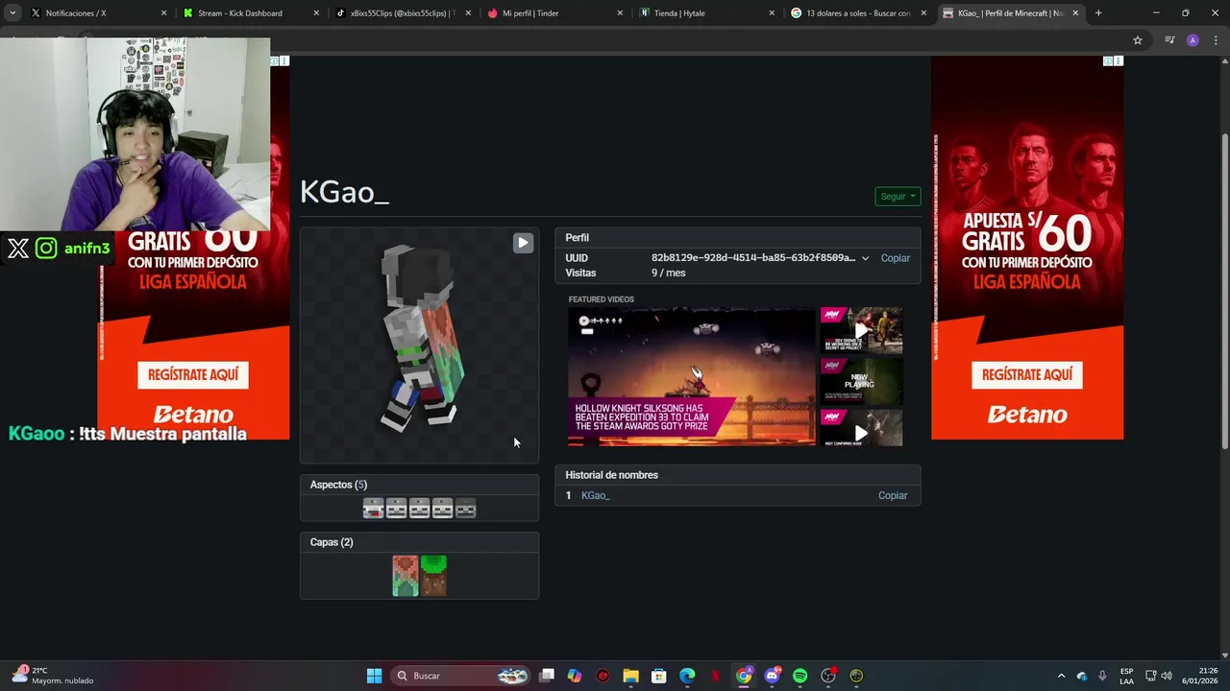Close the KGao_ Minecraft profile tab
Screen dimensions: 1230x691
[1075, 13]
